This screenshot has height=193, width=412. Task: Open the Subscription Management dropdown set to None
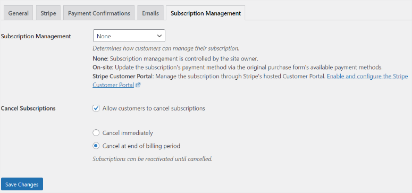tap(129, 36)
